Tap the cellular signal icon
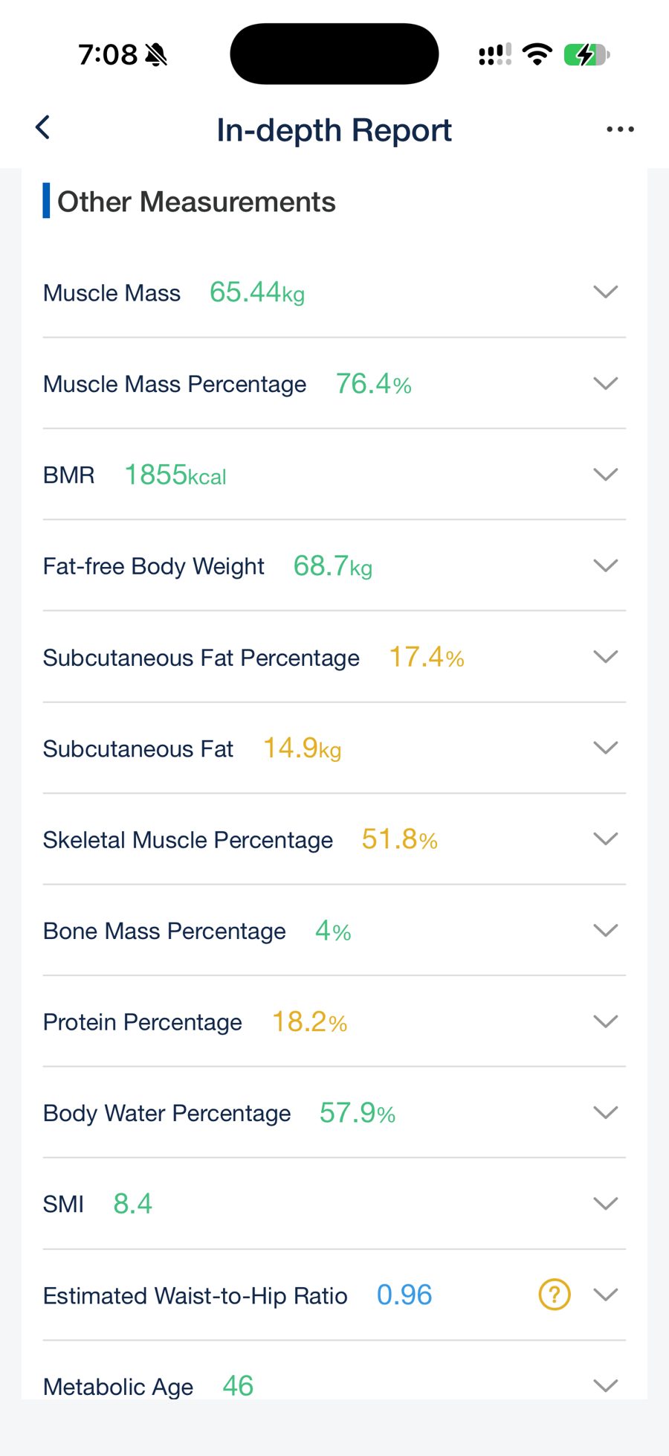This screenshot has width=669, height=1456. click(495, 54)
